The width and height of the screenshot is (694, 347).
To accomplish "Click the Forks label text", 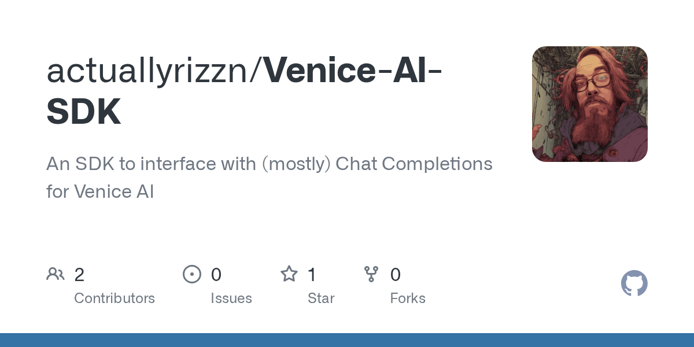I will coord(408,298).
